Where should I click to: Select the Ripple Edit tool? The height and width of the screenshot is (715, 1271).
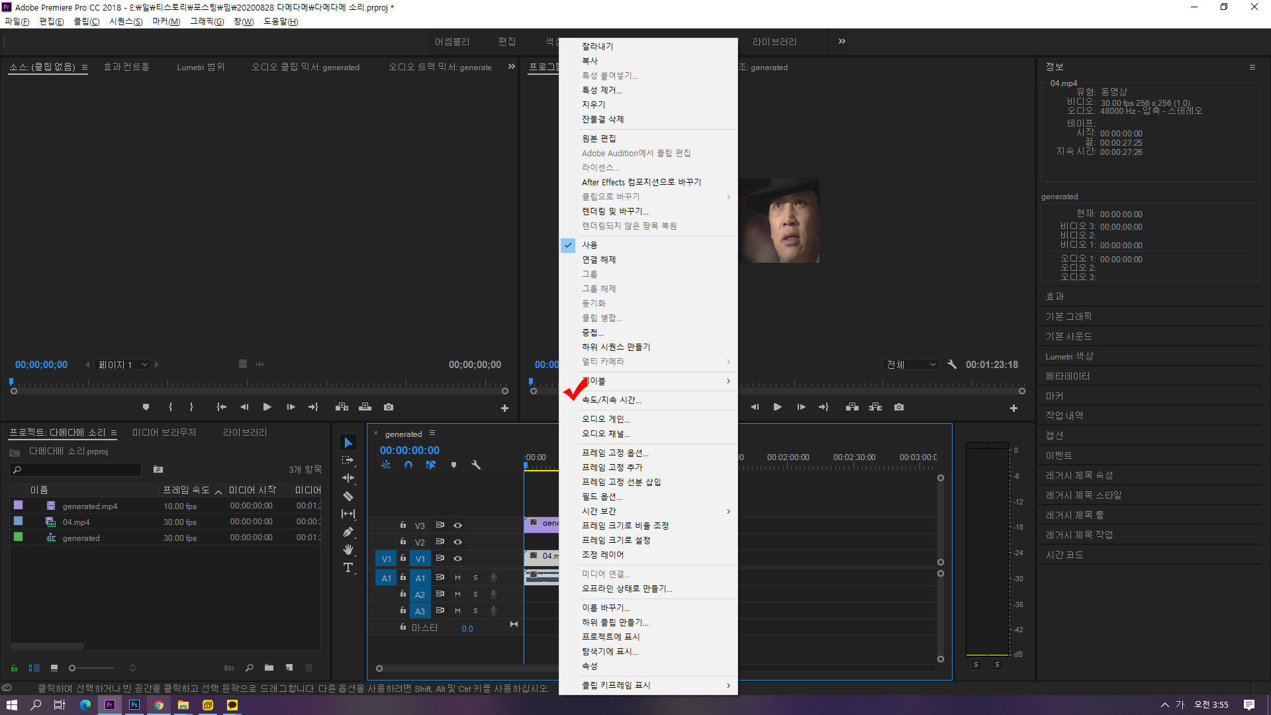coord(348,478)
